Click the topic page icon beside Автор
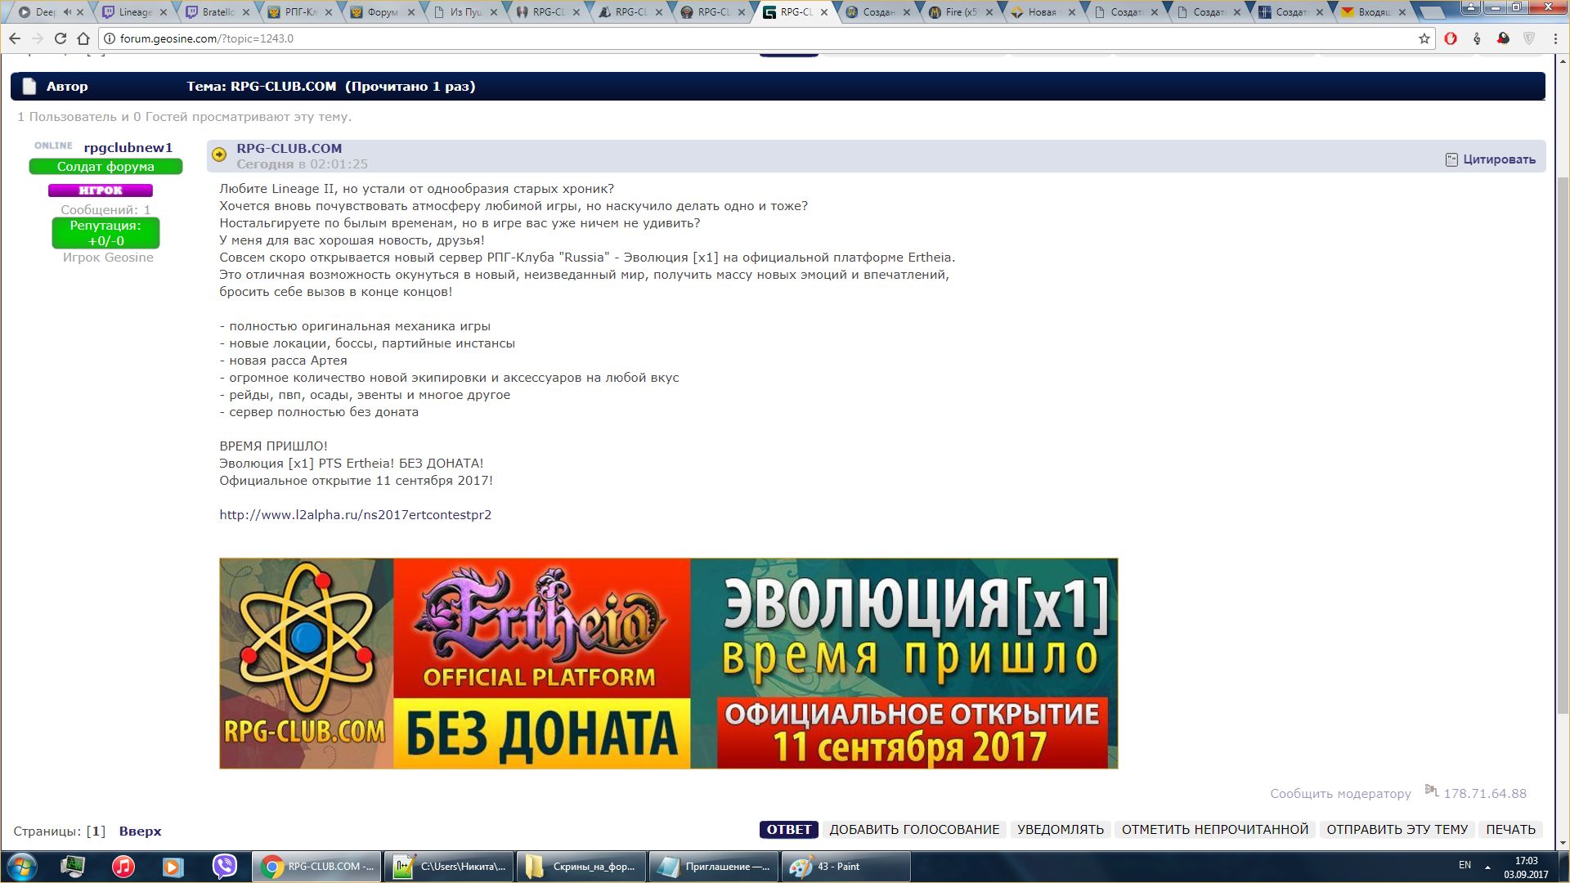Viewport: 1570px width, 883px height. 29,86
